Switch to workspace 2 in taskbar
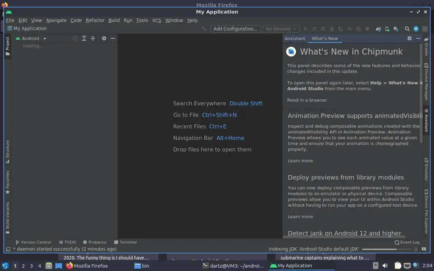The image size is (434, 271). click(x=23, y=266)
